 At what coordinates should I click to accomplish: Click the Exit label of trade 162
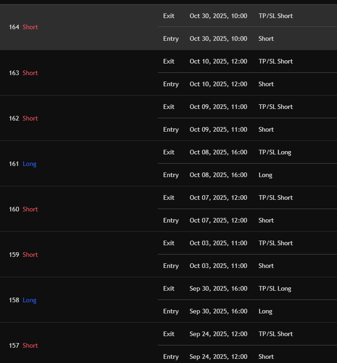(x=169, y=107)
